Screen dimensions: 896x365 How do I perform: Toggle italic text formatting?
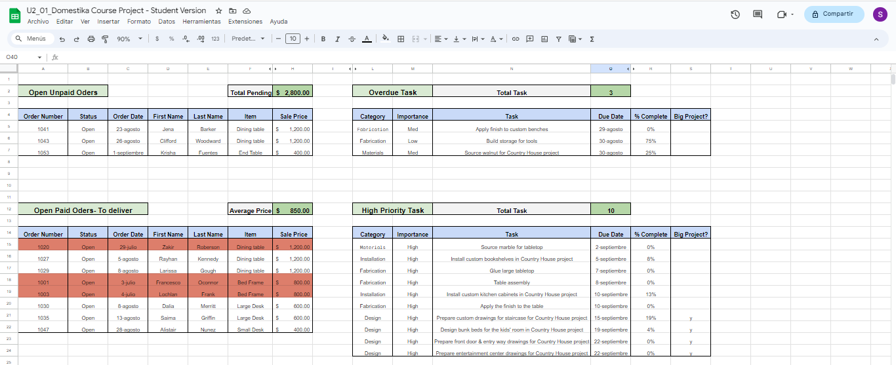pos(338,39)
